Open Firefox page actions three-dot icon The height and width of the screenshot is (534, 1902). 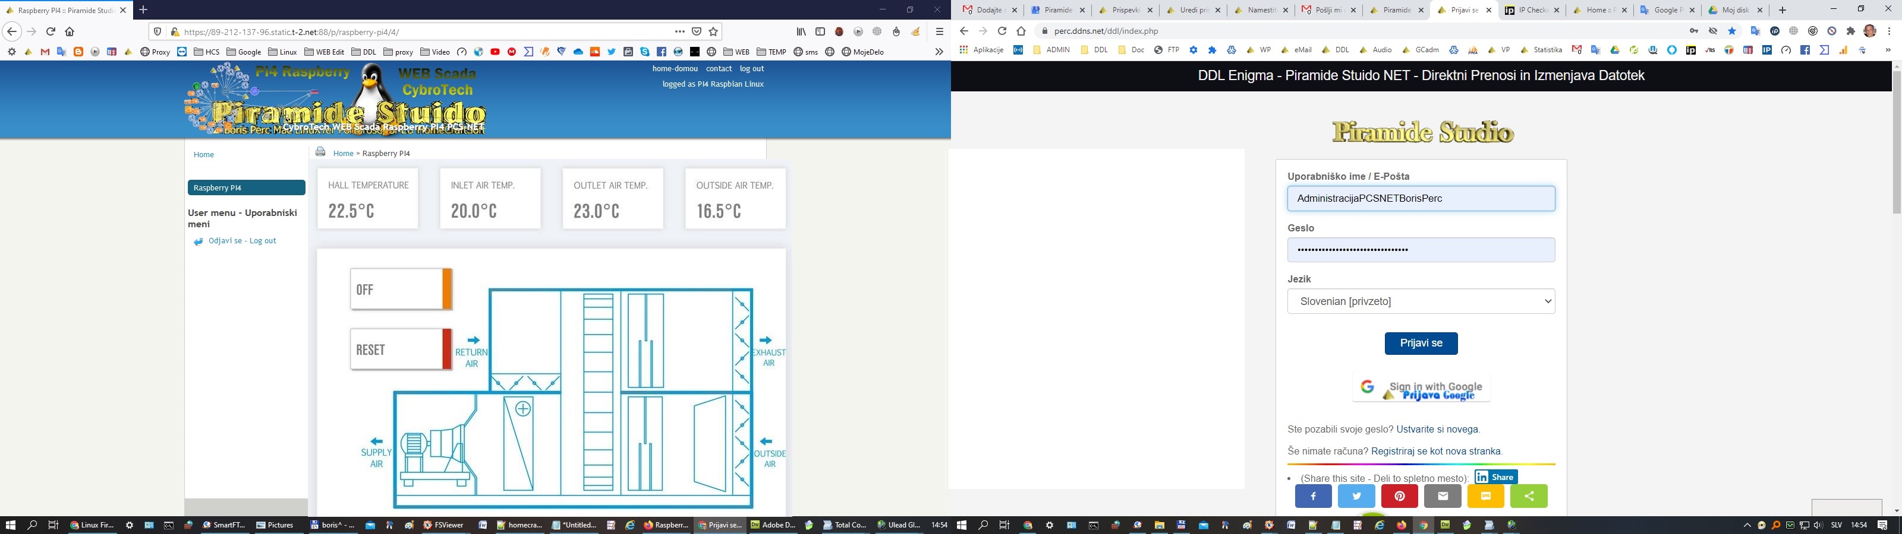tap(679, 31)
